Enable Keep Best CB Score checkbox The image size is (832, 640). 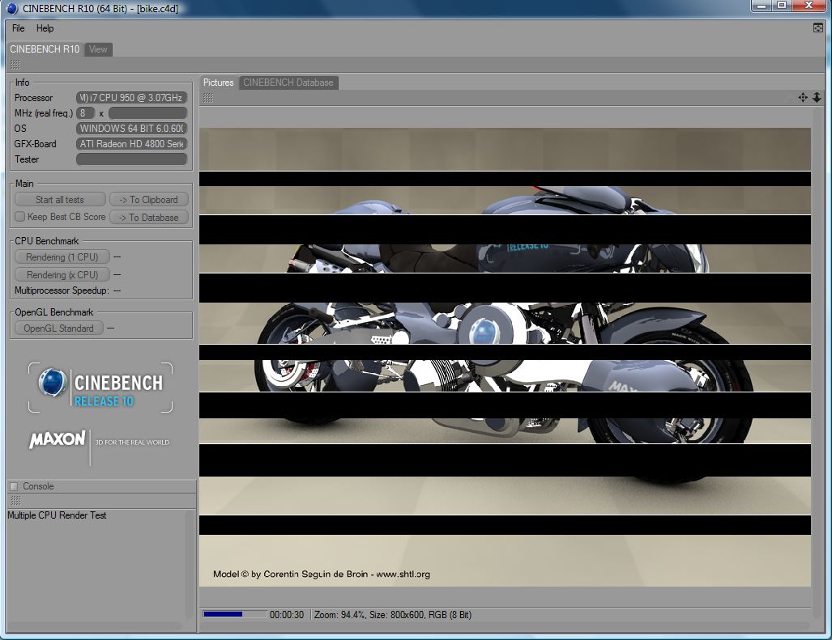point(19,217)
